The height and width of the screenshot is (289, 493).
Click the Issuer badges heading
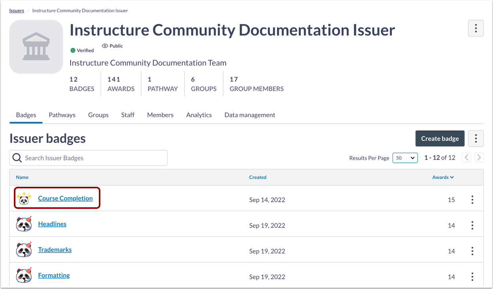point(47,139)
